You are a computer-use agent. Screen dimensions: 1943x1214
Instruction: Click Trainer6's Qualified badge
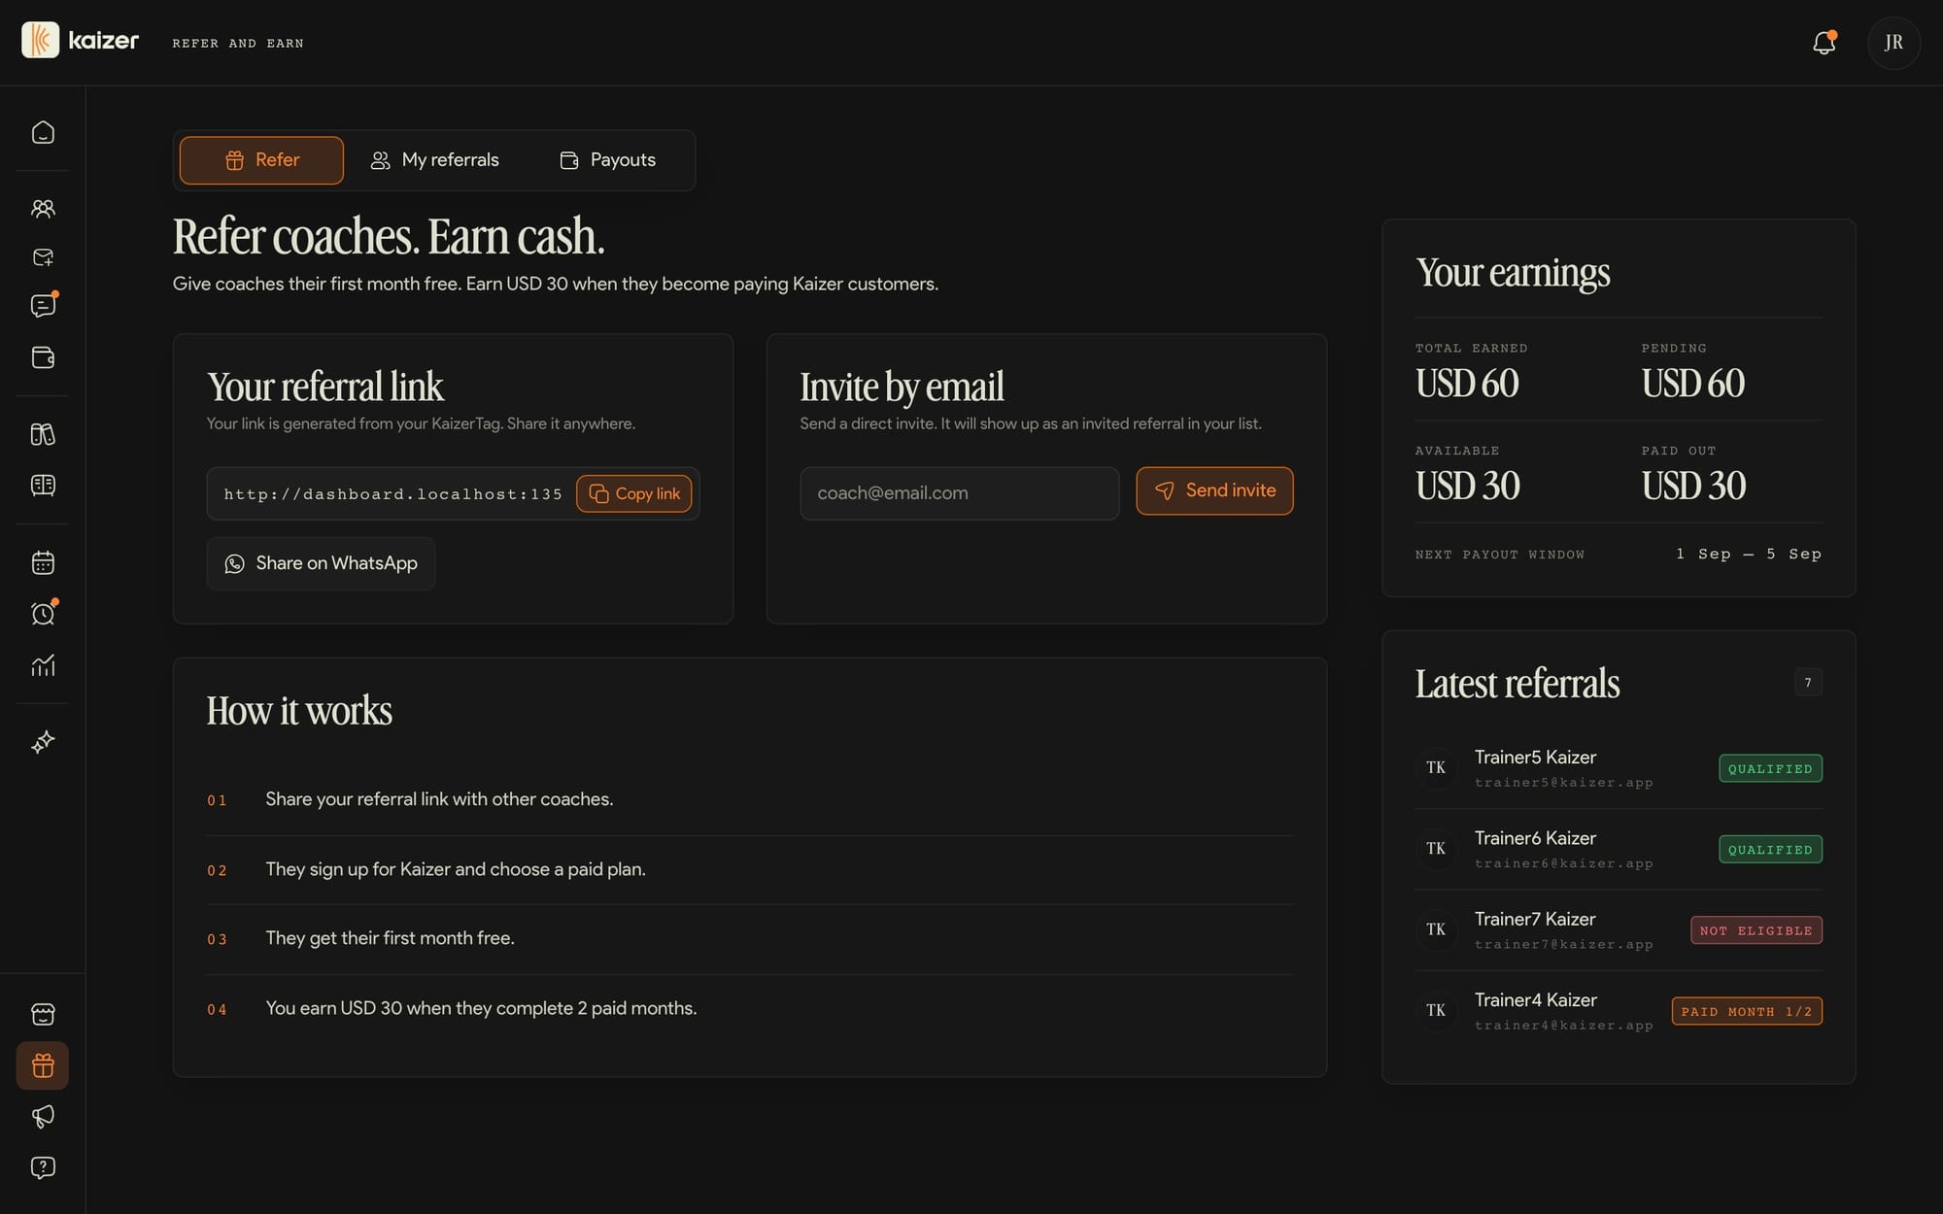[1770, 849]
